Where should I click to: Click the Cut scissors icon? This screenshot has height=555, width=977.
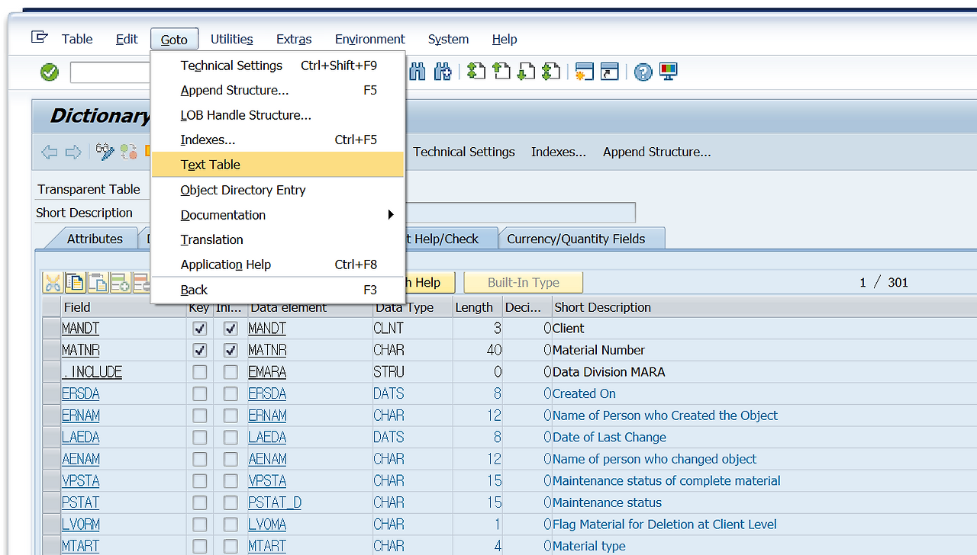click(x=53, y=283)
